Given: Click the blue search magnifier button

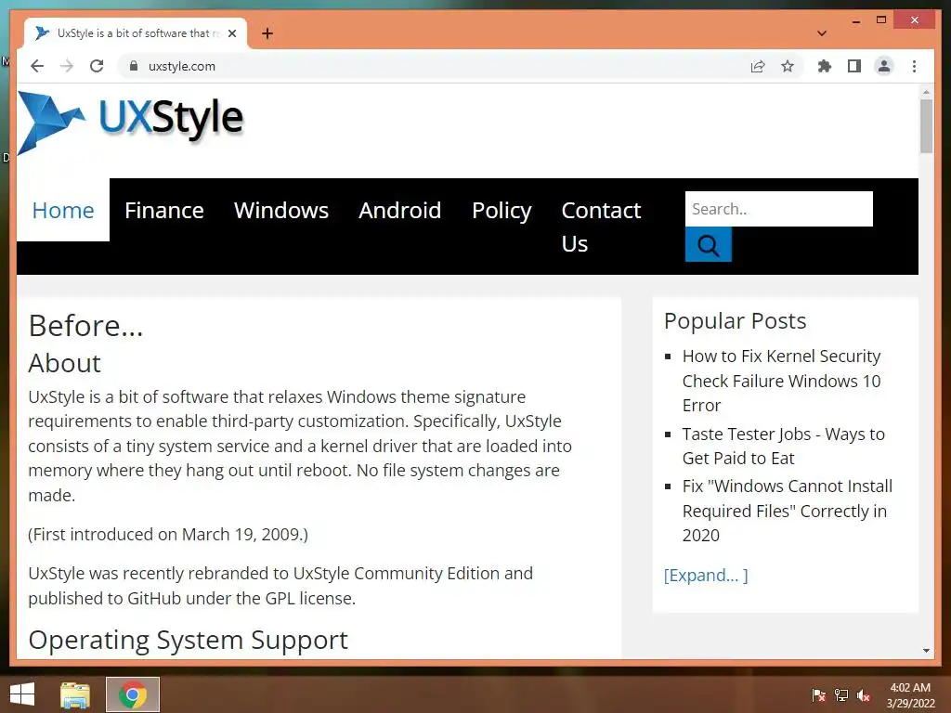Looking at the screenshot, I should point(709,244).
